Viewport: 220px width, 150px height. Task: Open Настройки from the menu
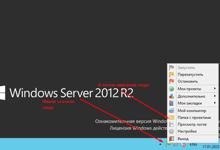click(x=193, y=131)
